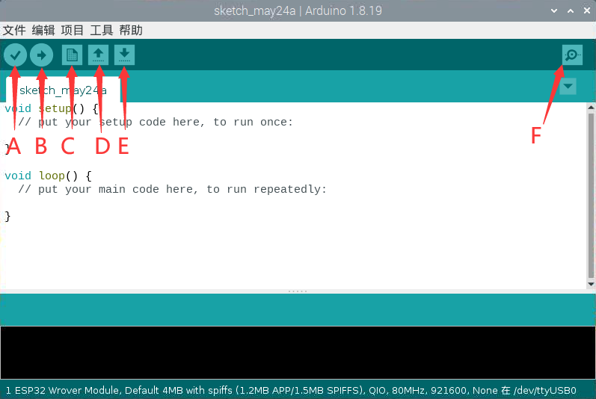The image size is (596, 399).
Task: Save the sketch with the down-arrow icon
Action: [x=126, y=55]
